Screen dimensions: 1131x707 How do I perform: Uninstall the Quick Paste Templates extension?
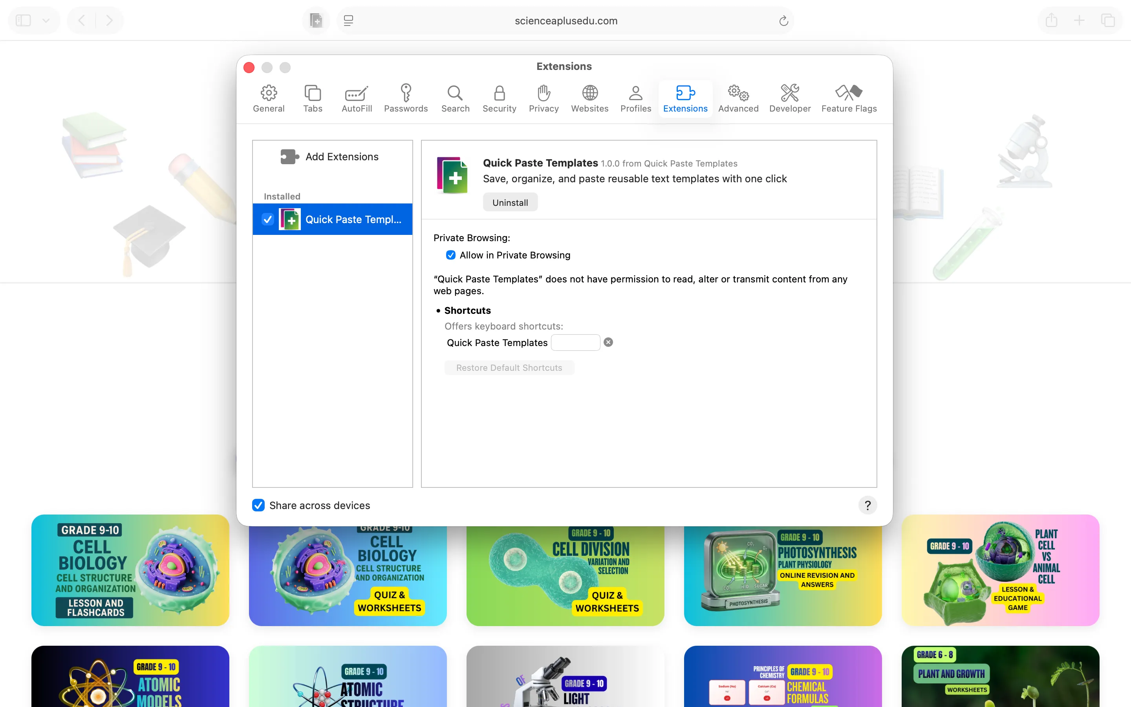pos(510,202)
